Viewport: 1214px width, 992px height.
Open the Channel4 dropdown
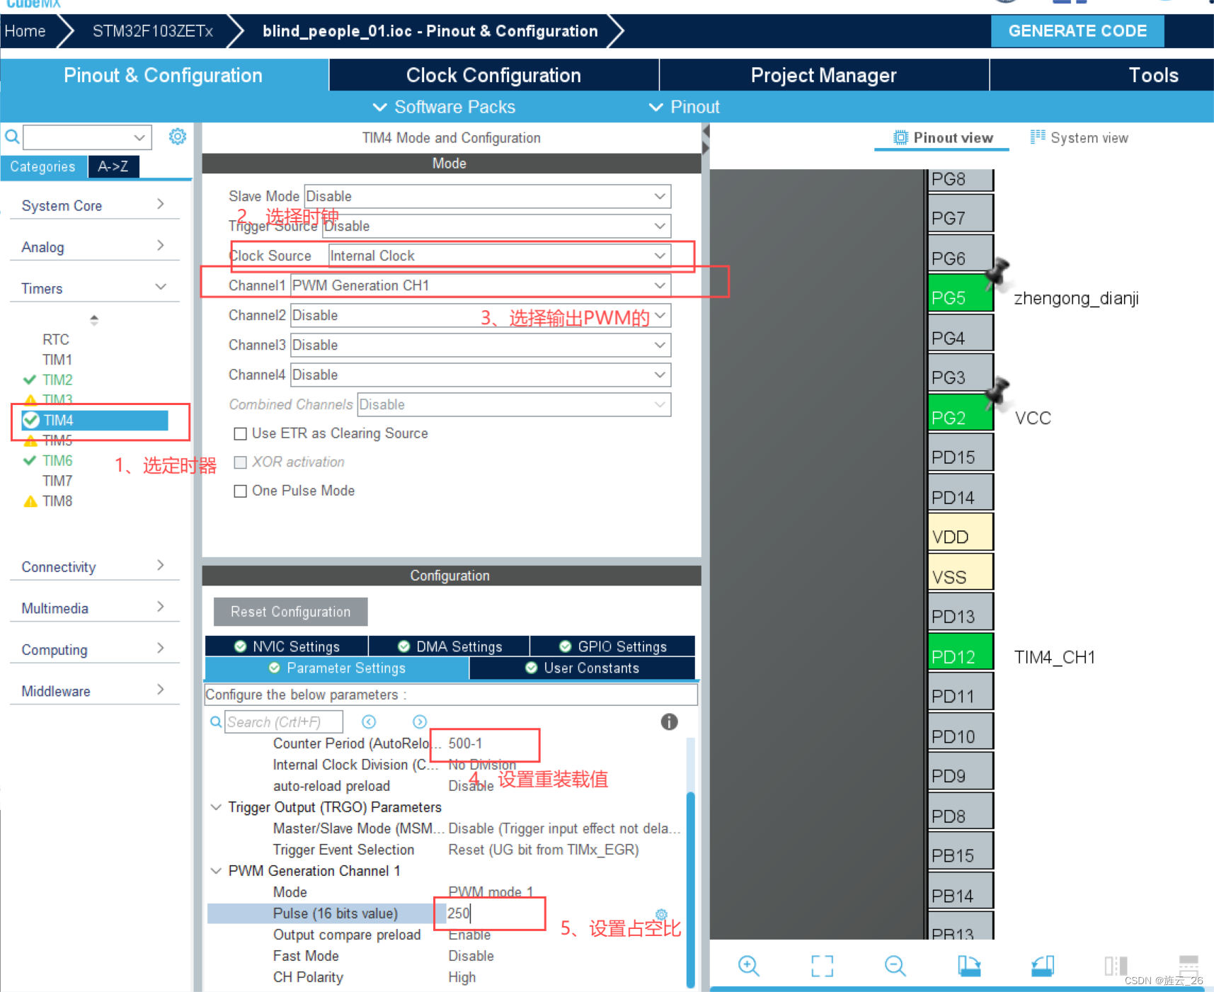481,375
